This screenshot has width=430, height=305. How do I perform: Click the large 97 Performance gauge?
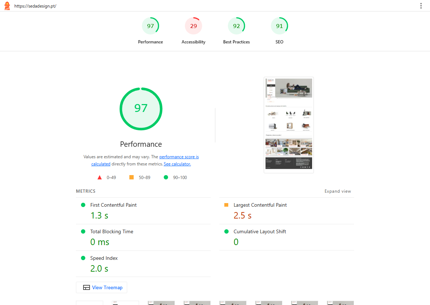pyautogui.click(x=141, y=109)
